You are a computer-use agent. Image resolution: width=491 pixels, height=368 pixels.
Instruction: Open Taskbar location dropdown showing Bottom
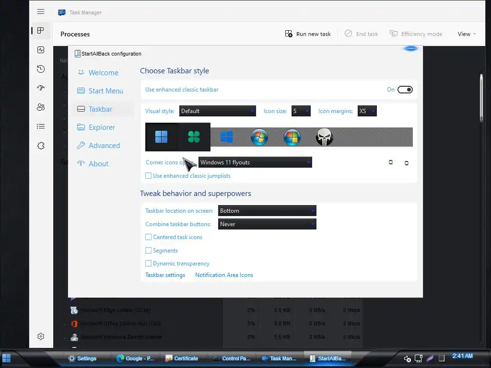[267, 211]
